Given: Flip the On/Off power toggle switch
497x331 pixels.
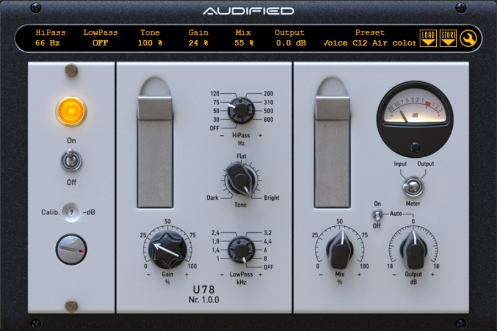Looking at the screenshot, I should (71, 161).
